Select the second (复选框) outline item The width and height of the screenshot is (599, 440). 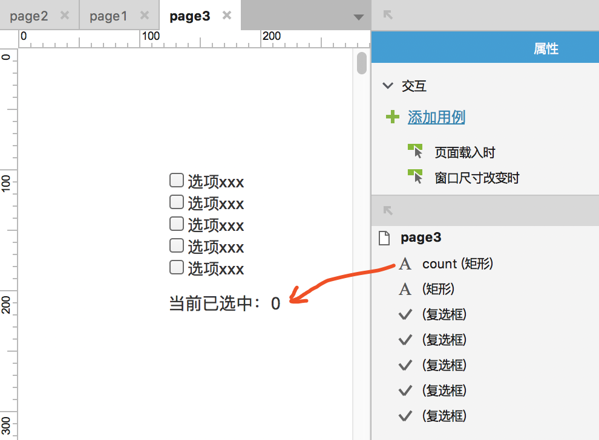(x=444, y=340)
